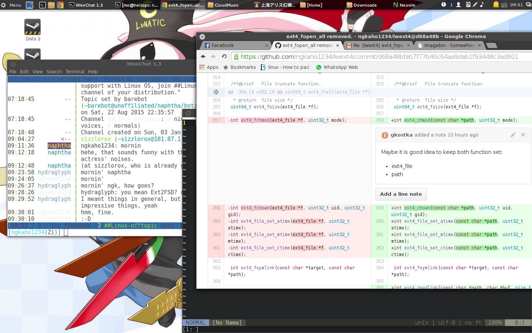
Task: Click Add a line note button
Action: pyautogui.click(x=401, y=194)
